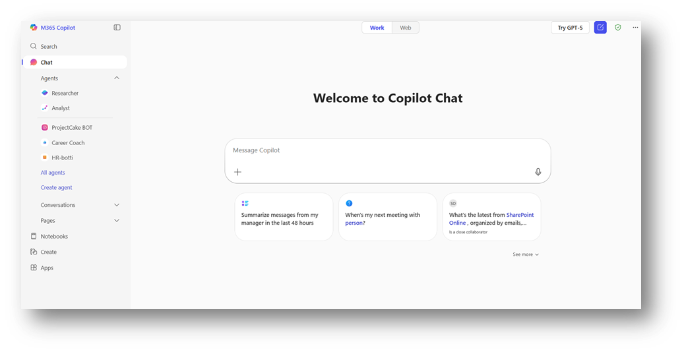Click the Notebooks icon
Screen dimensions: 684x352
click(34, 236)
